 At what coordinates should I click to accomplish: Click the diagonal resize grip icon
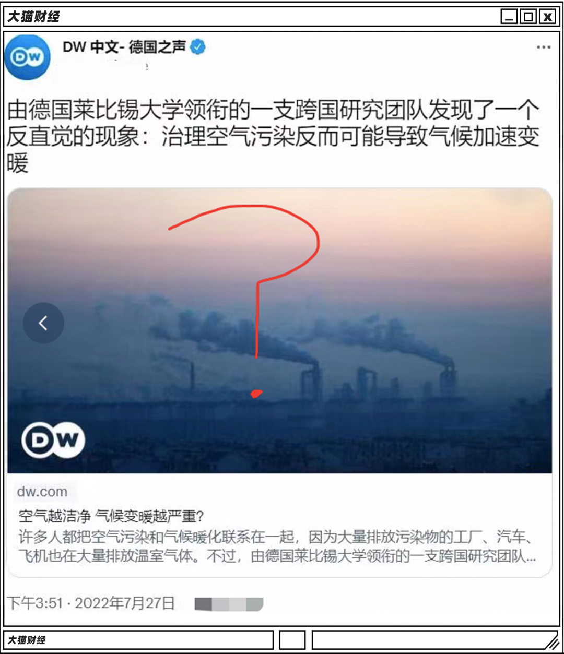[550, 640]
